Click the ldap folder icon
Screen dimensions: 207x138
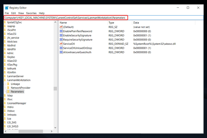(x=5, y=95)
